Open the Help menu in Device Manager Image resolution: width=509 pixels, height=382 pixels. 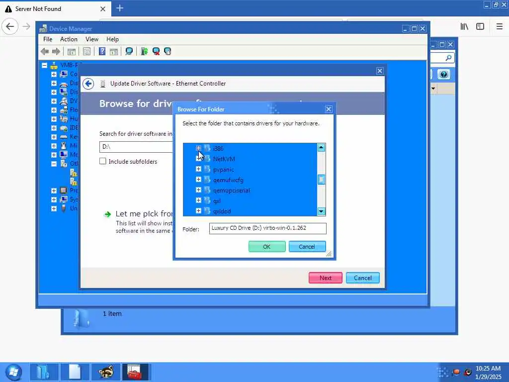pos(113,39)
